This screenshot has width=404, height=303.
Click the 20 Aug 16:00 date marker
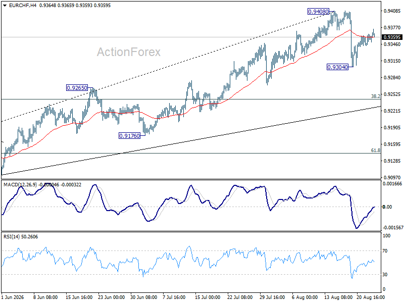point(371,297)
